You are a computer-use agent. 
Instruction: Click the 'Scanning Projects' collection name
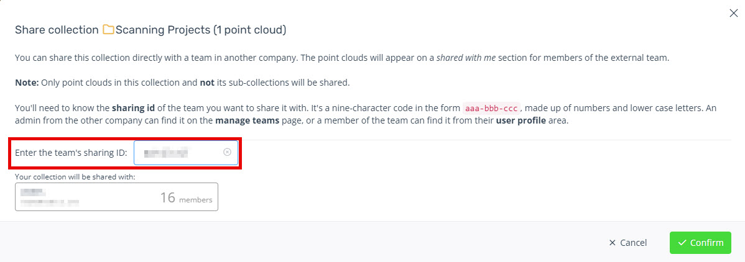[162, 30]
